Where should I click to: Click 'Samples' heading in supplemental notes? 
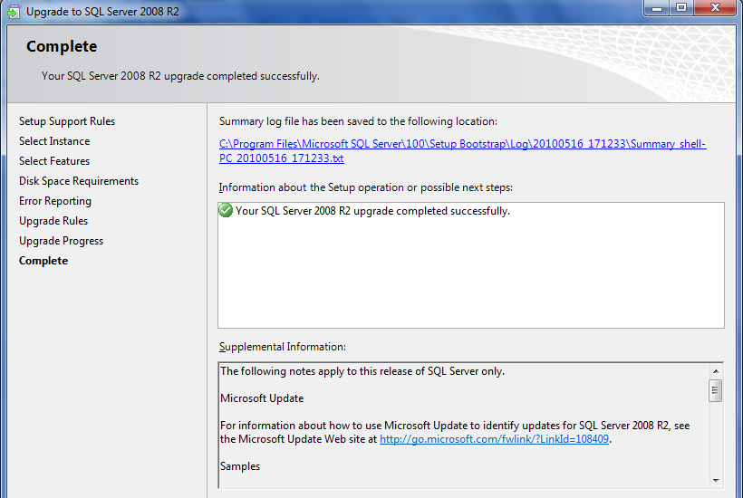point(240,465)
